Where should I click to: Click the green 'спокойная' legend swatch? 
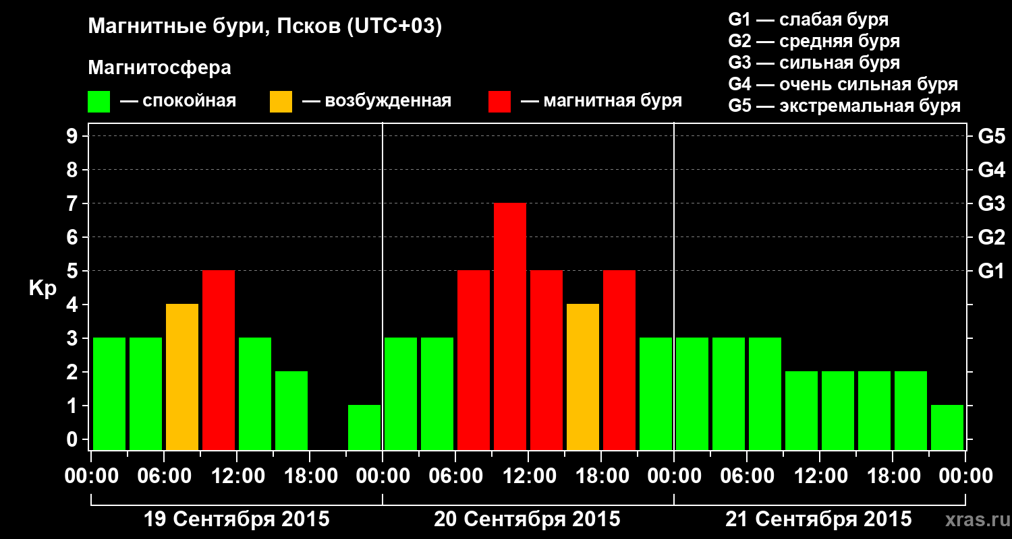point(99,102)
